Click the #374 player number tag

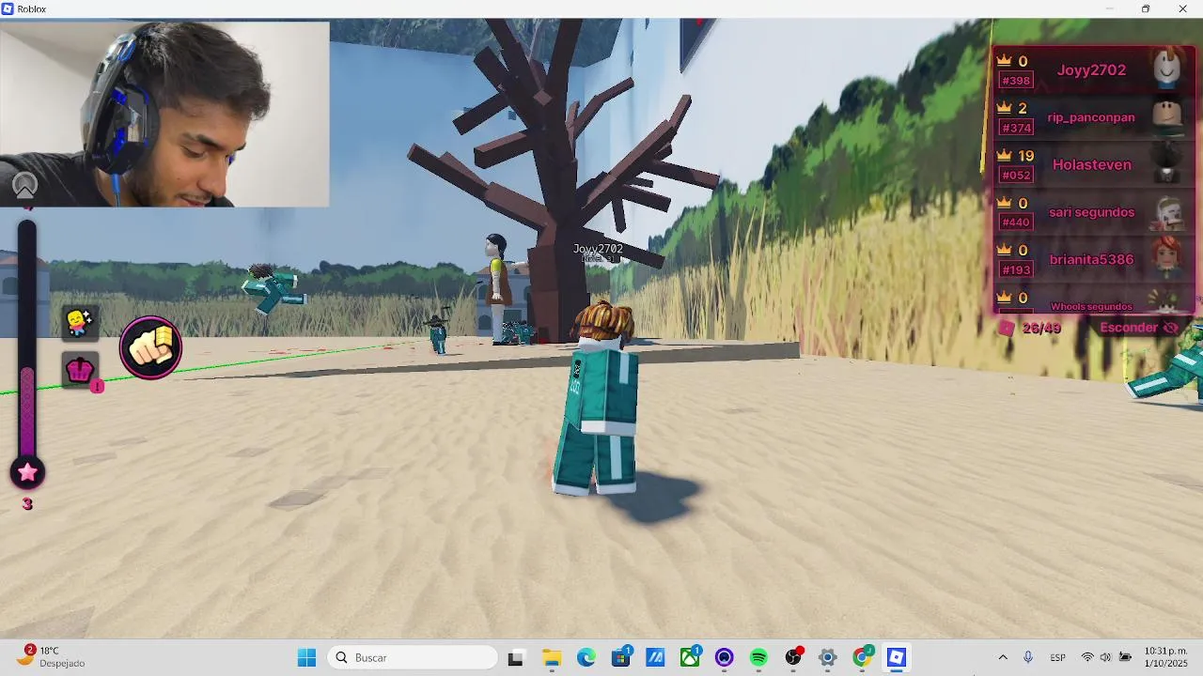pyautogui.click(x=1016, y=128)
